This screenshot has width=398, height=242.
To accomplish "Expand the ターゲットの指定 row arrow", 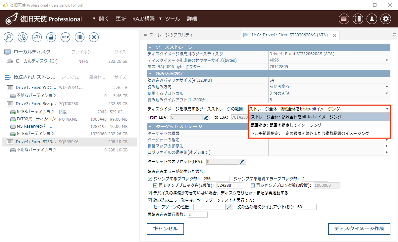I will [x=387, y=140].
